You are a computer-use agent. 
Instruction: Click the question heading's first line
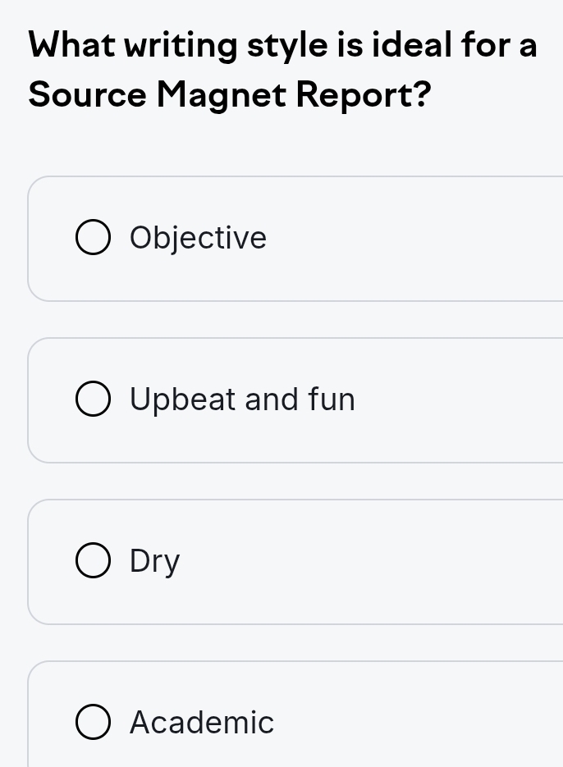click(283, 45)
